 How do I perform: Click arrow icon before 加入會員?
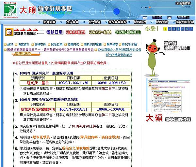61,22
